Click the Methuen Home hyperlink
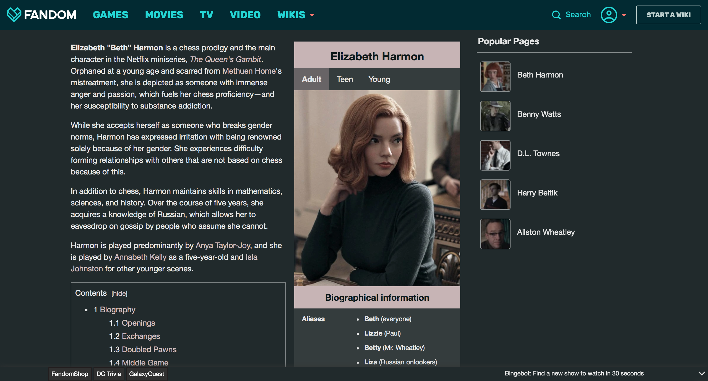The width and height of the screenshot is (708, 381). tap(248, 70)
